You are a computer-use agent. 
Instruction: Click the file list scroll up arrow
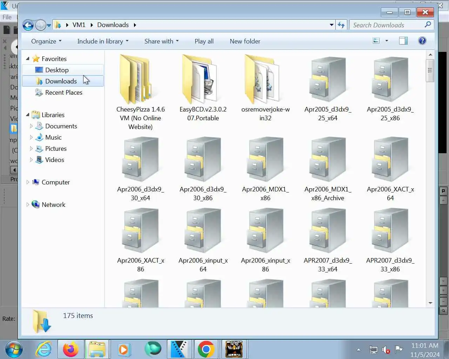click(430, 55)
